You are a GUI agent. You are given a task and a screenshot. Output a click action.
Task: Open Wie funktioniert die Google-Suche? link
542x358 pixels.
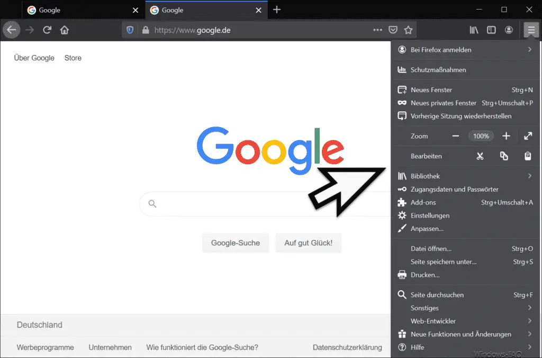(202, 347)
